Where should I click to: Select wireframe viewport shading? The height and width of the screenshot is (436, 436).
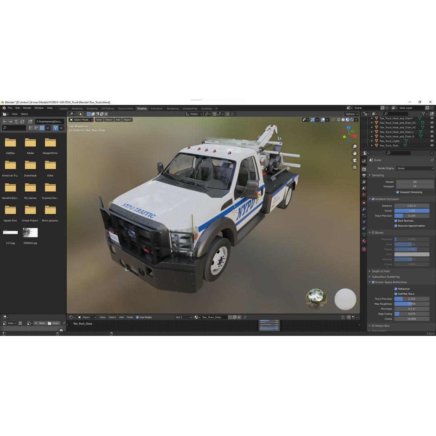tap(339, 120)
